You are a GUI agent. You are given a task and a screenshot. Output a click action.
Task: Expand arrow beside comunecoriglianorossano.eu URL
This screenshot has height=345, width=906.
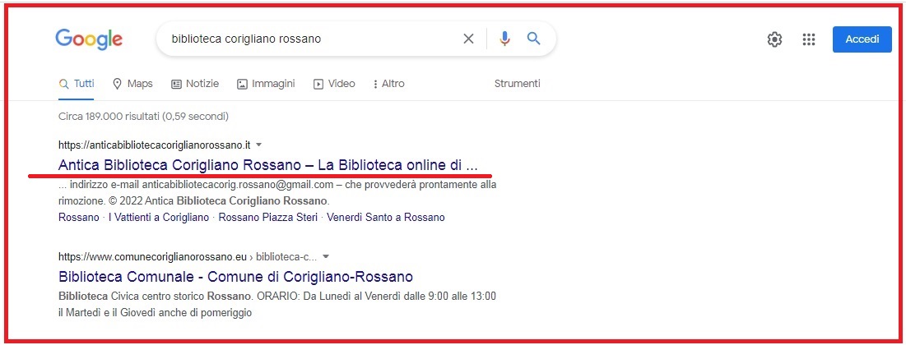coord(326,256)
